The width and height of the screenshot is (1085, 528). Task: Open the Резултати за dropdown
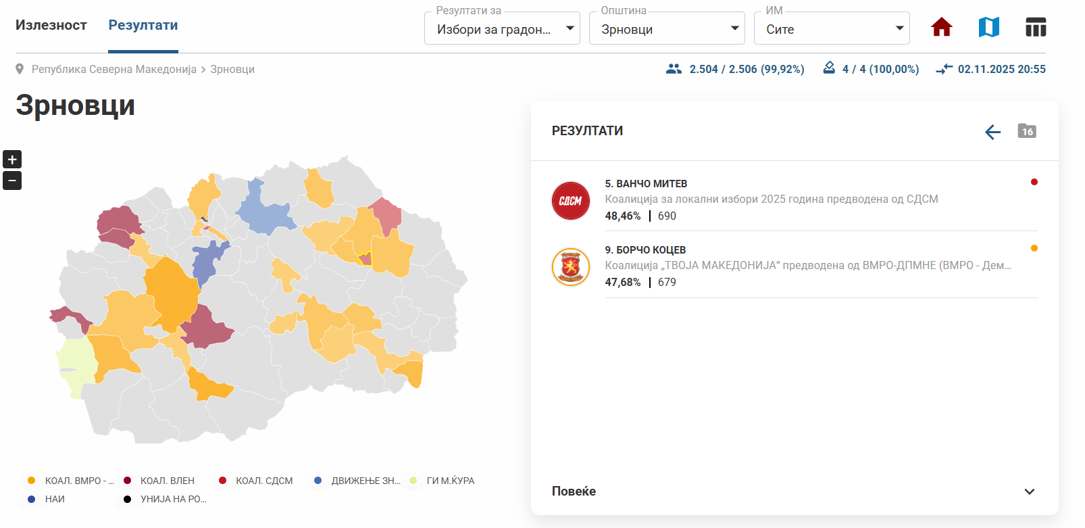click(x=502, y=29)
